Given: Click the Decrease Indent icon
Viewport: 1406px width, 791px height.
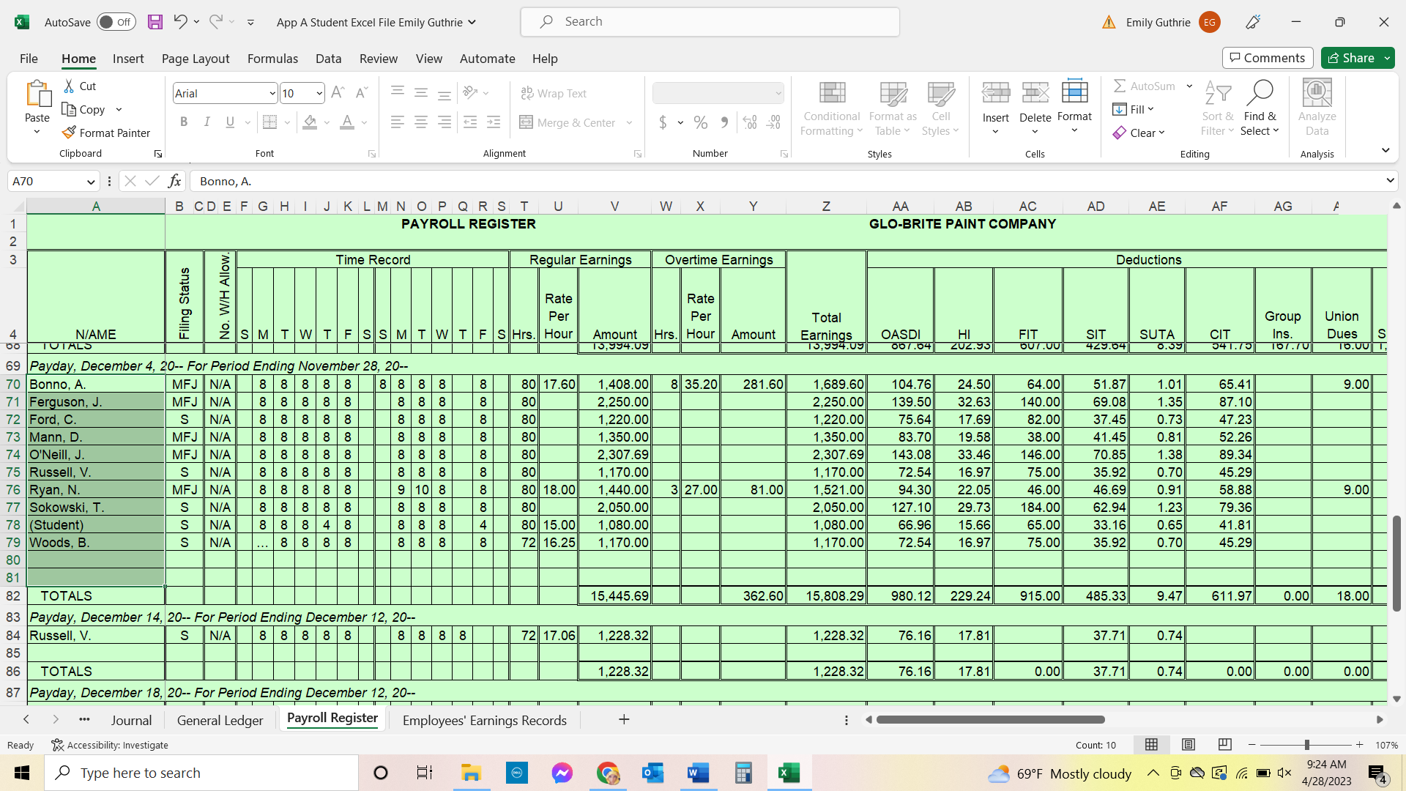Looking at the screenshot, I should pyautogui.click(x=470, y=122).
